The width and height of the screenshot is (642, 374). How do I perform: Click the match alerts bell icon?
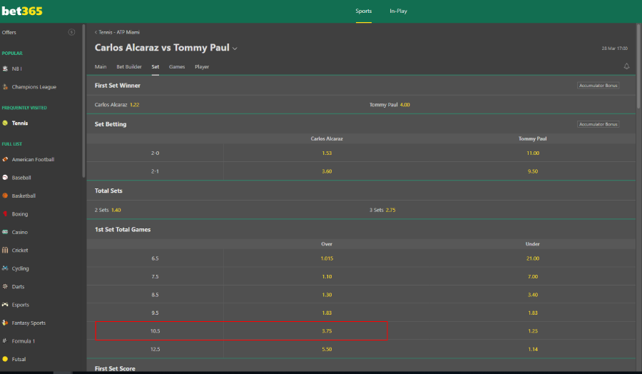626,66
